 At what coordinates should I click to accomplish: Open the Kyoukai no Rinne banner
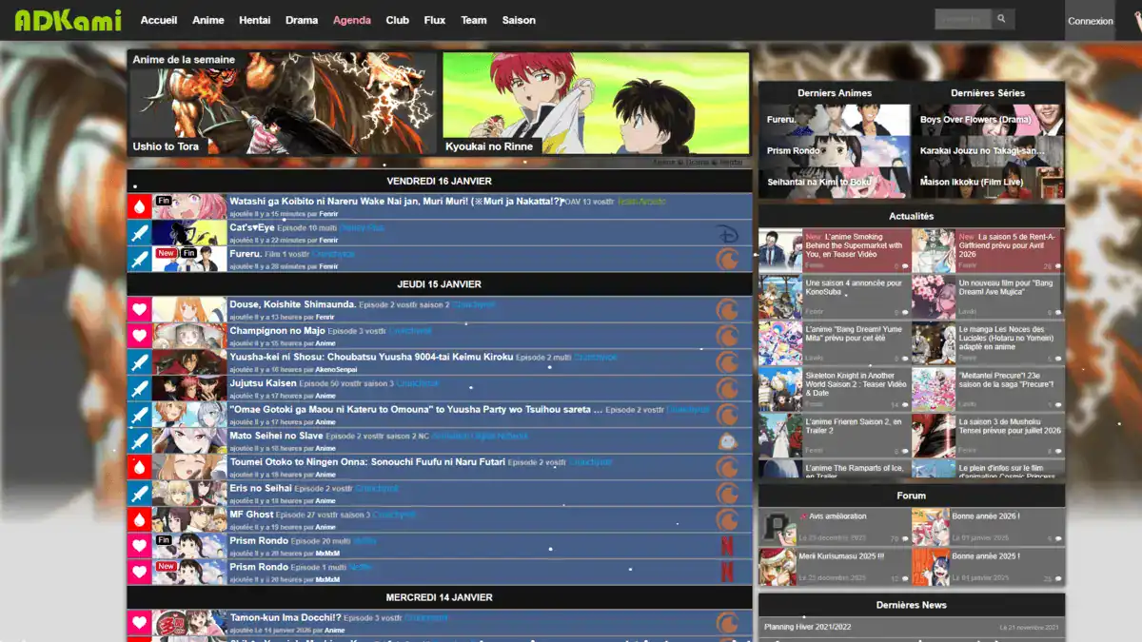596,103
